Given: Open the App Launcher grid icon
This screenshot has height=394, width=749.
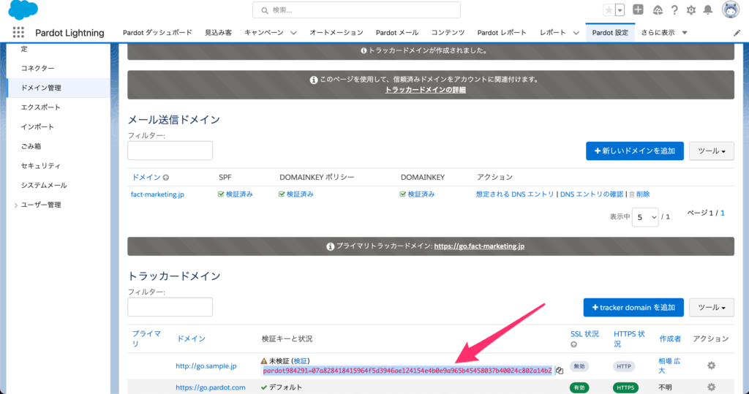Looking at the screenshot, I should 18,32.
